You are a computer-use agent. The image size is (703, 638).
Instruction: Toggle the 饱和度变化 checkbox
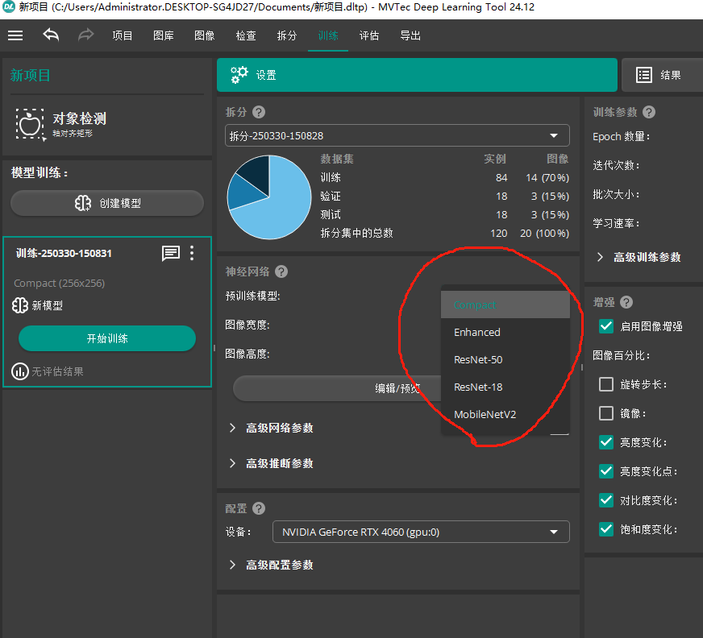click(x=606, y=529)
